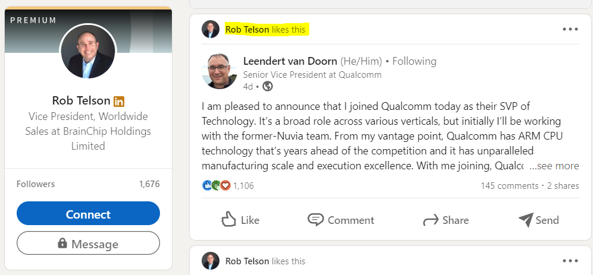Click the Send paper plane icon
Viewport: 593px width, 275px height.
tap(525, 220)
